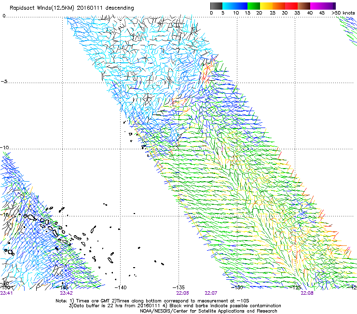Pick the magenta 40-45 knots legend segment

tap(316, 6)
